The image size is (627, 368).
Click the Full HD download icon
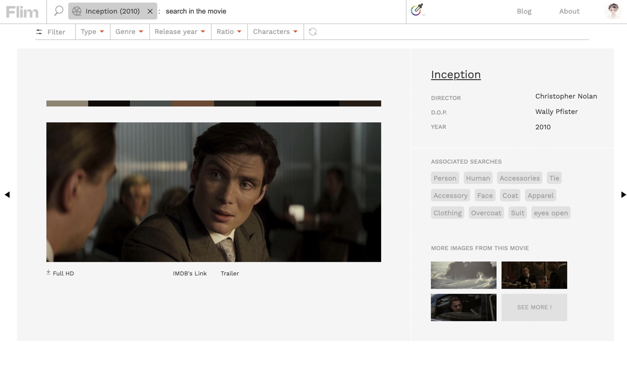coord(48,273)
